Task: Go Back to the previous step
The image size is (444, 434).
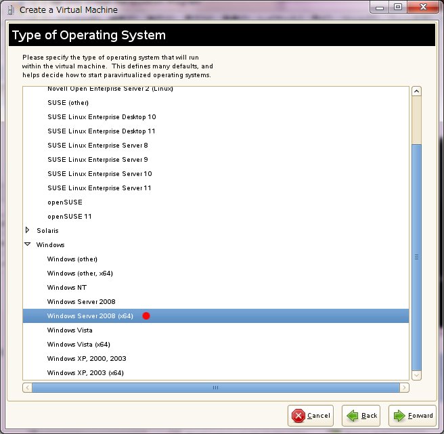Action: click(361, 416)
